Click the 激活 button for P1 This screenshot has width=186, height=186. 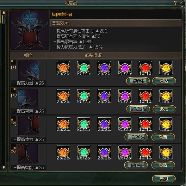click(x=164, y=81)
